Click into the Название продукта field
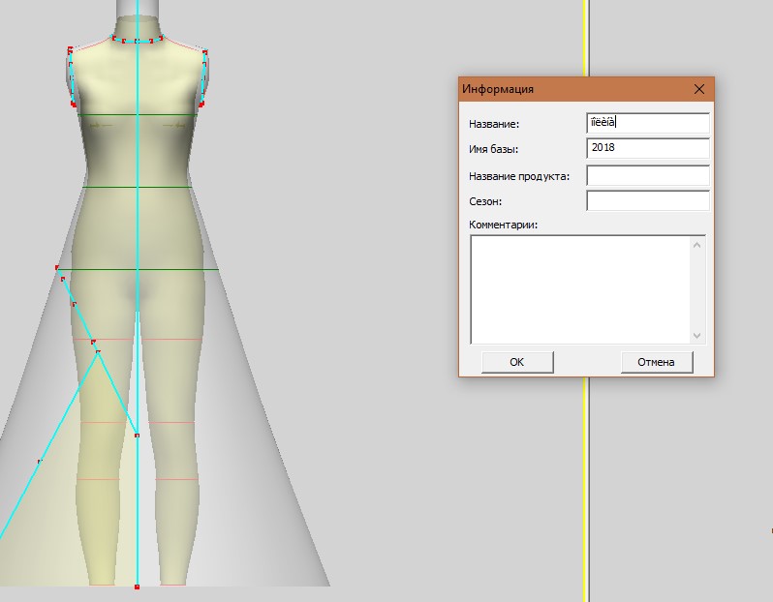Image resolution: width=773 pixels, height=602 pixels. click(647, 176)
